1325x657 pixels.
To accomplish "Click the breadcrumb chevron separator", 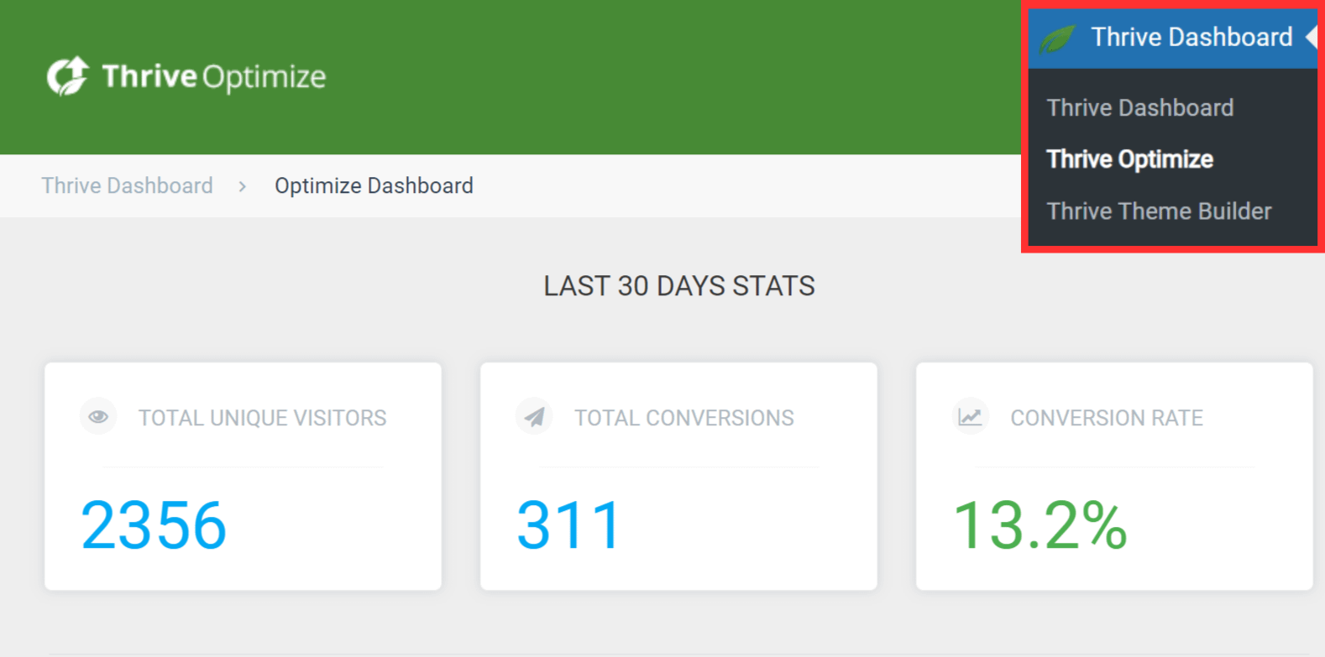I will pos(243,186).
